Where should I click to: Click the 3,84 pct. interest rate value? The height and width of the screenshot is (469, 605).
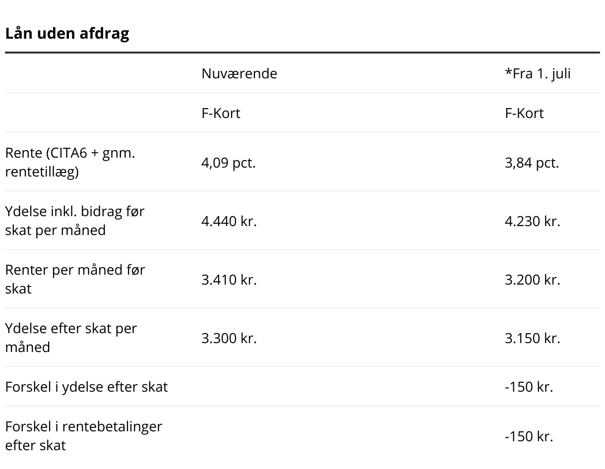532,163
